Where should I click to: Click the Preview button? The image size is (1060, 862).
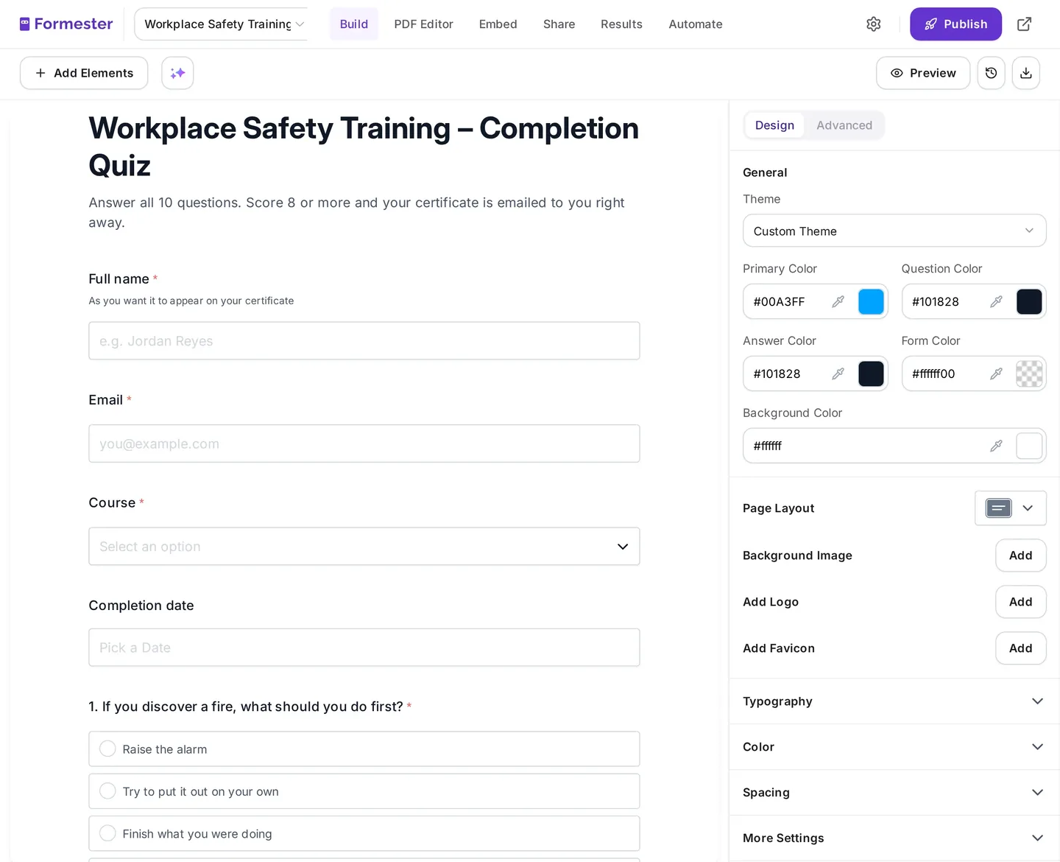[x=923, y=73]
